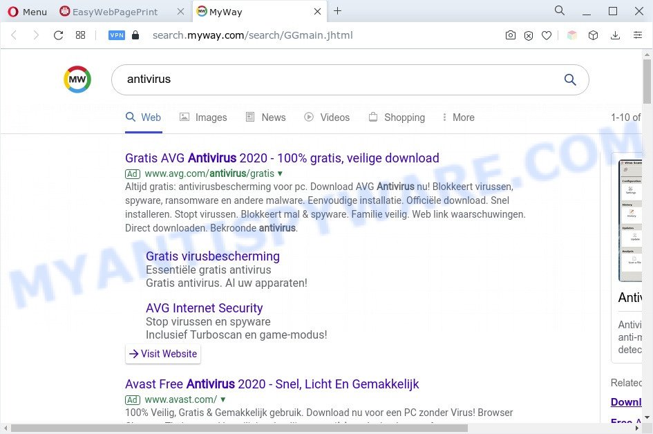Switch to the EasyWebPagePrint tab

click(x=115, y=12)
